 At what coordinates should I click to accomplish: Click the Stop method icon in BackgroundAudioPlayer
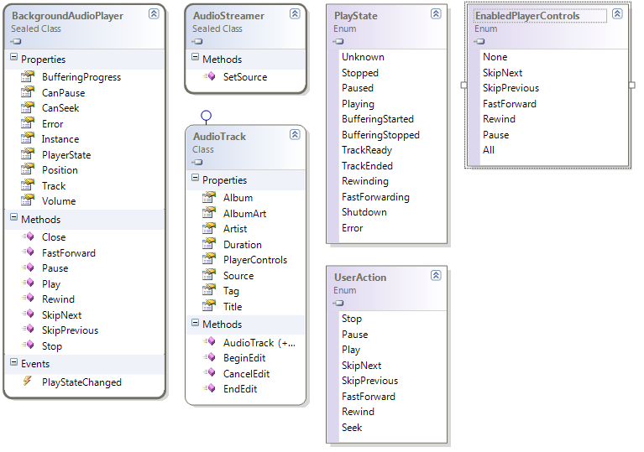[29, 345]
